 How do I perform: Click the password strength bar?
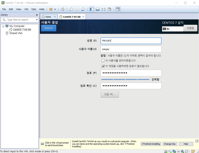126,80
